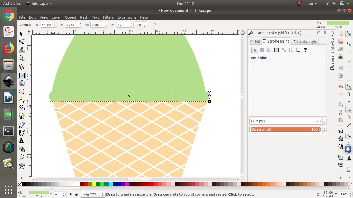
Task: Switch to the Stroke style tab
Action: (x=304, y=41)
